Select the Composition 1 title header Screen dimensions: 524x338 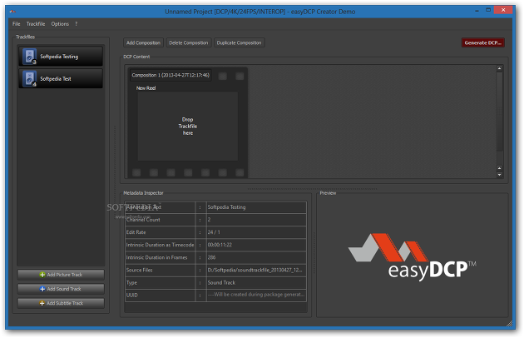pos(171,75)
